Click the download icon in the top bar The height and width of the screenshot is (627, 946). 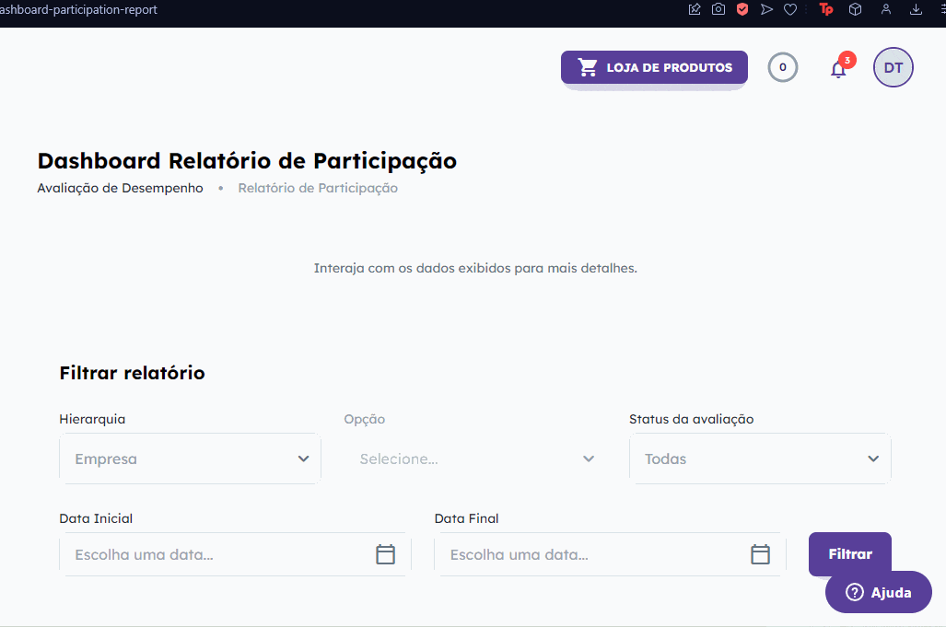pos(915,9)
